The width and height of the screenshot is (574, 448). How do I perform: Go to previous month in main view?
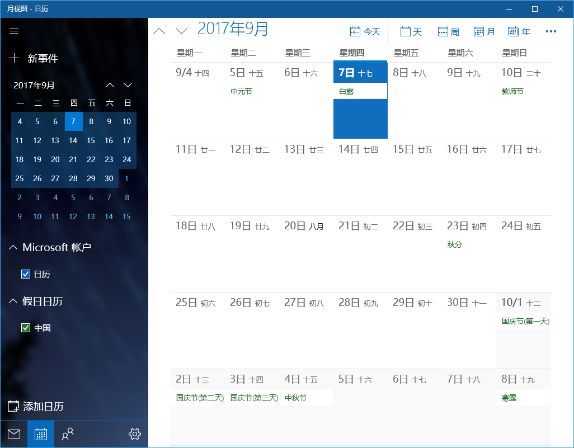[x=159, y=31]
